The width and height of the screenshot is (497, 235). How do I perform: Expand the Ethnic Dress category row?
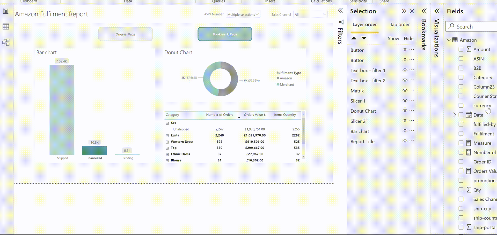point(167,154)
